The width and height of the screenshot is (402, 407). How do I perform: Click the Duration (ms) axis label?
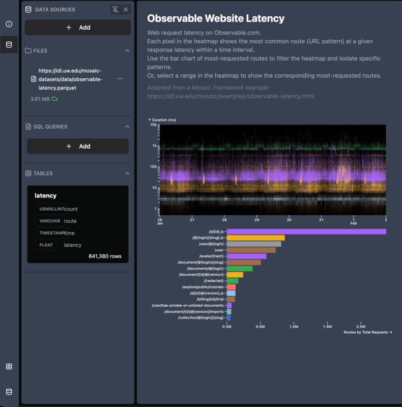click(162, 120)
